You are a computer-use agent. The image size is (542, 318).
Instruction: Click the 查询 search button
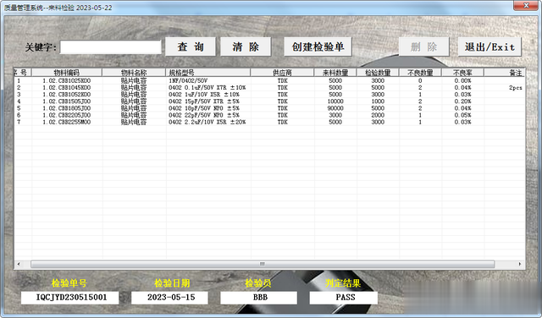pos(191,47)
